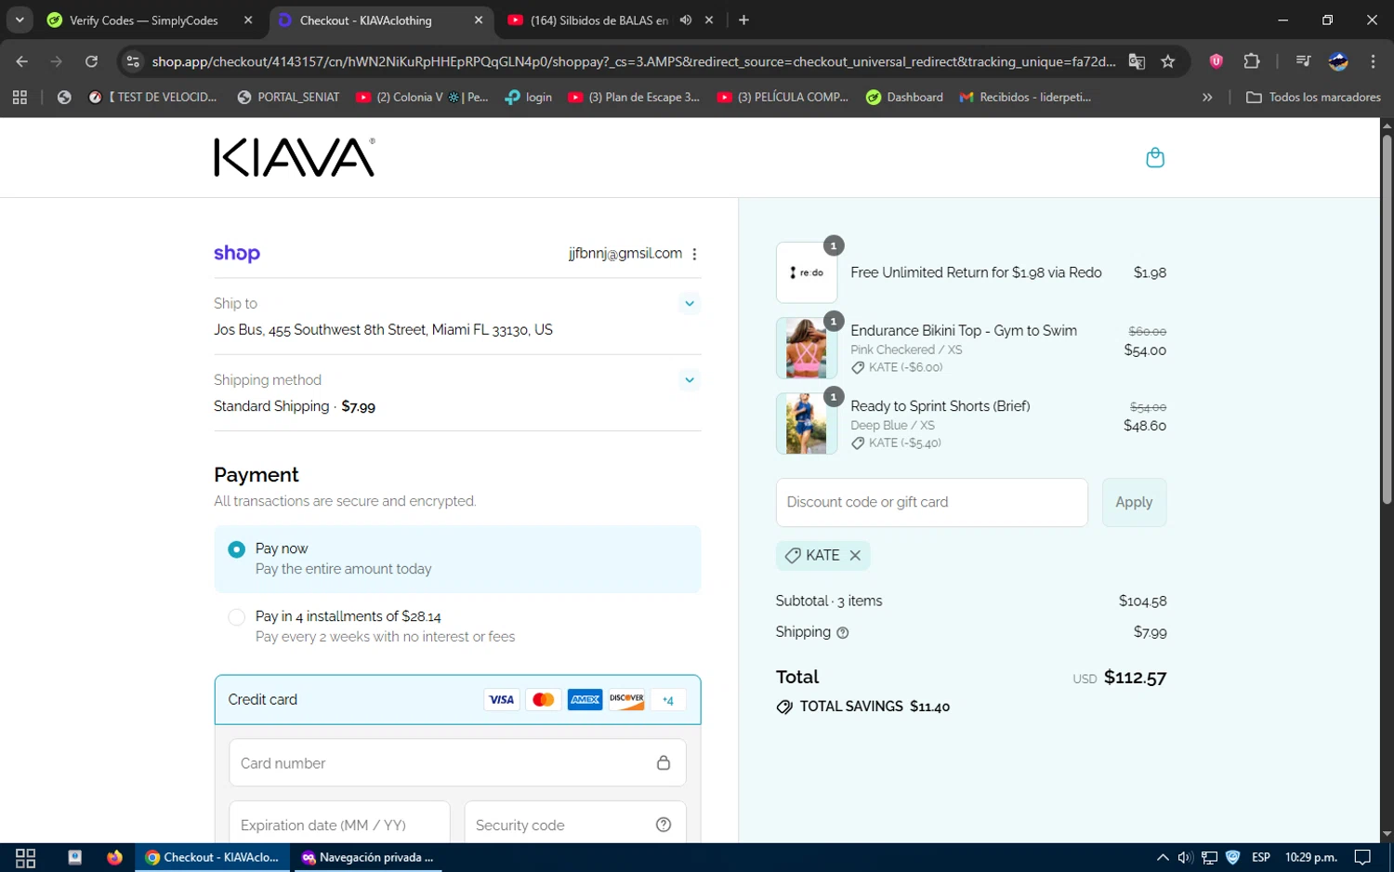Click the KIAVA logo

tap(295, 157)
